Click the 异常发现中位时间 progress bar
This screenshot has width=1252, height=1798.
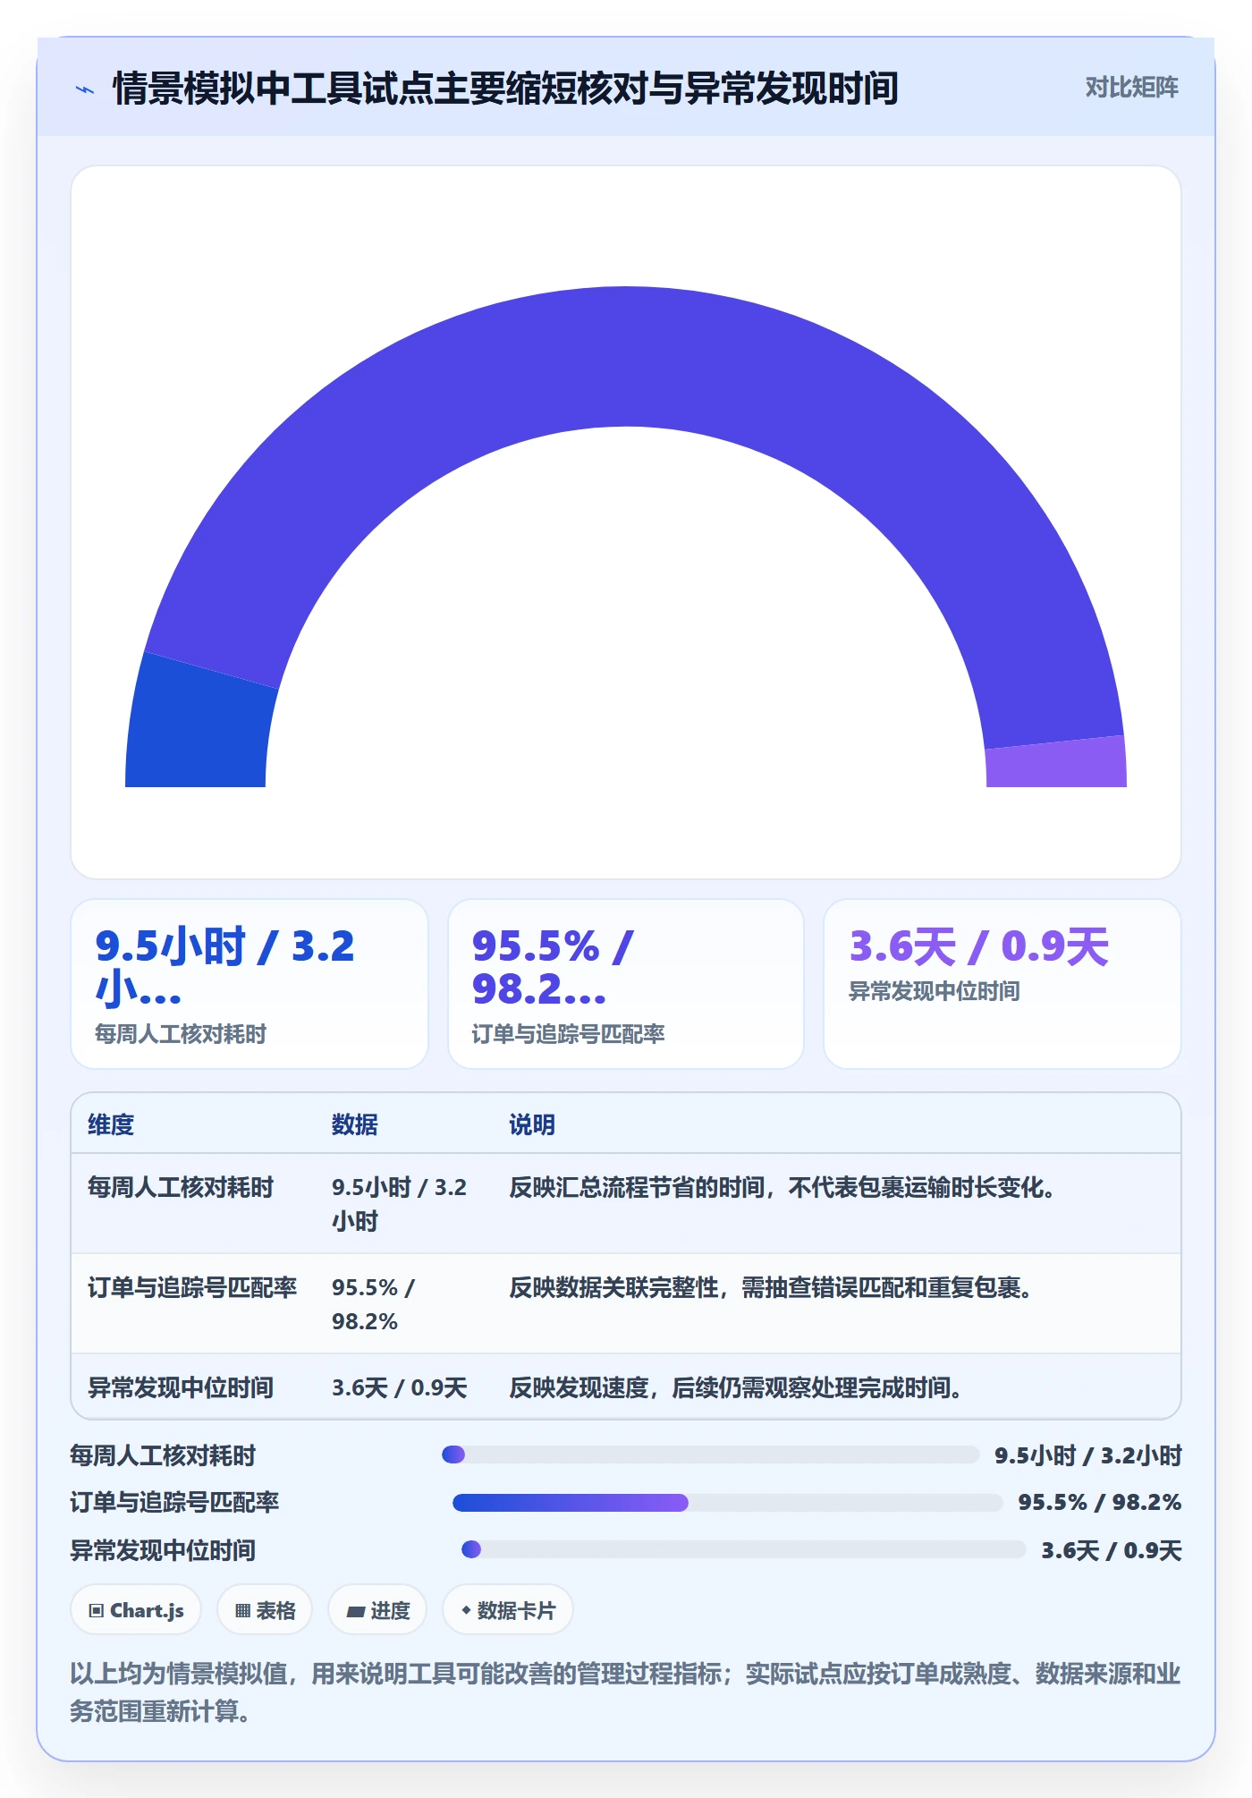[744, 1549]
